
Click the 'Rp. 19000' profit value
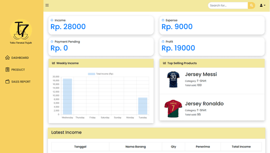178,48
